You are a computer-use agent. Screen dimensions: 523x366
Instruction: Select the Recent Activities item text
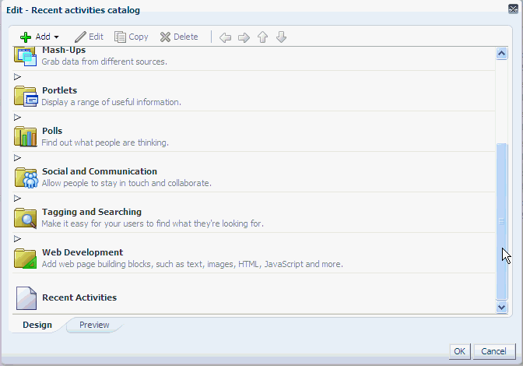(x=79, y=297)
